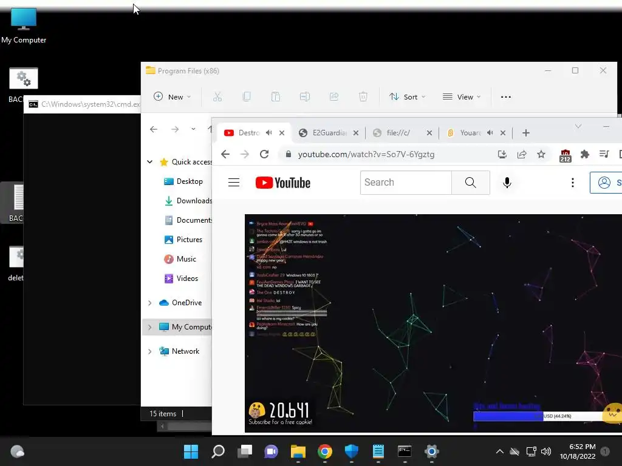Click the Chrome address bar URL
Viewport: 622px width, 466px height.
pyautogui.click(x=366, y=155)
